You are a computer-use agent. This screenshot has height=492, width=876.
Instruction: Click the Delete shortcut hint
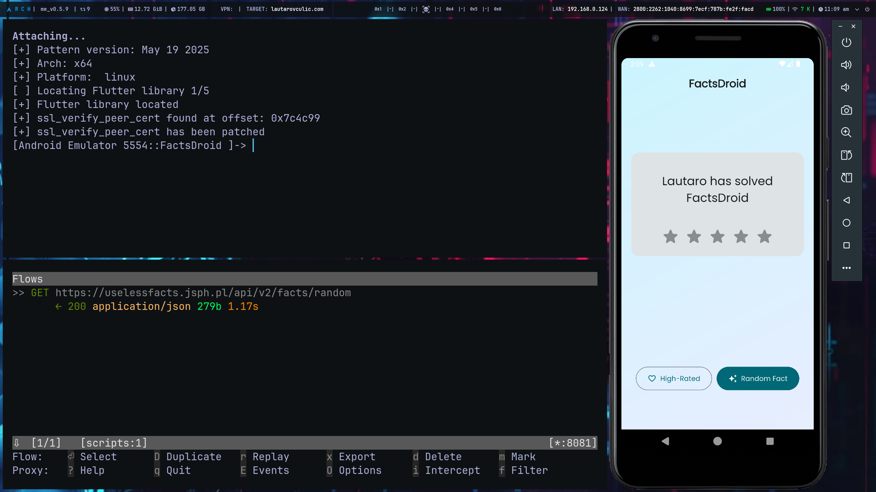click(x=437, y=456)
